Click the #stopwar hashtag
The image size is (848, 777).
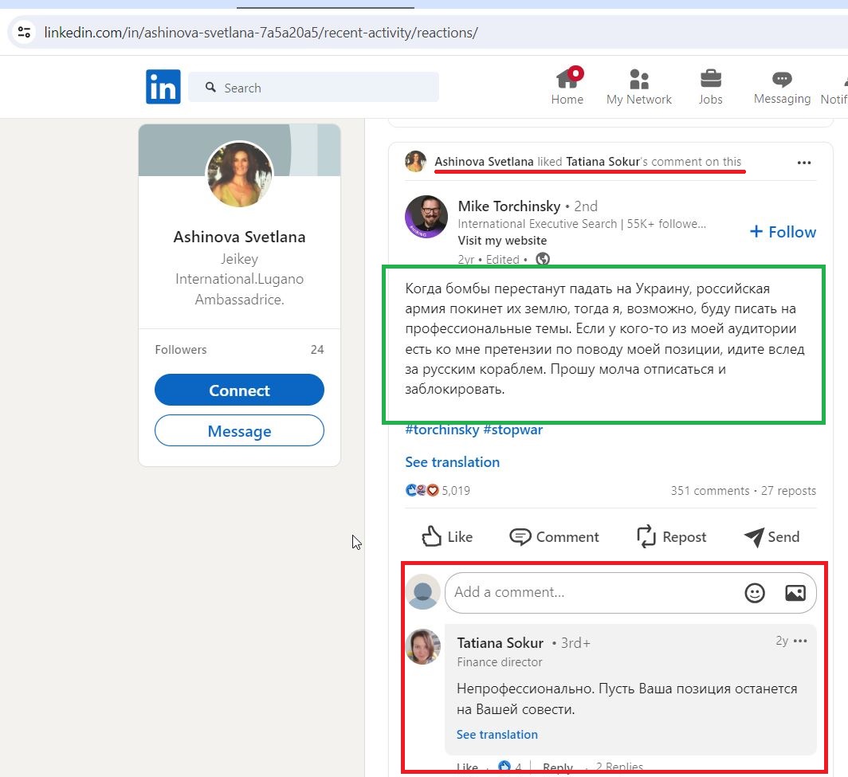pos(512,430)
